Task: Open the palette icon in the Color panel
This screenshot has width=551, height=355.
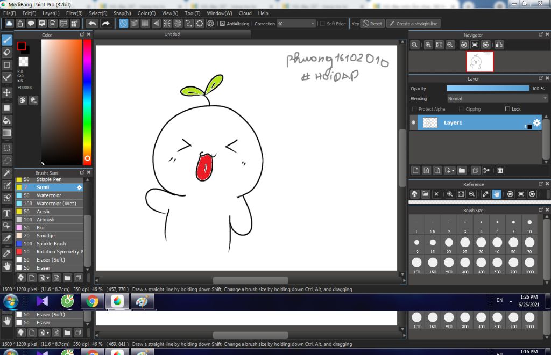Action: [x=23, y=100]
